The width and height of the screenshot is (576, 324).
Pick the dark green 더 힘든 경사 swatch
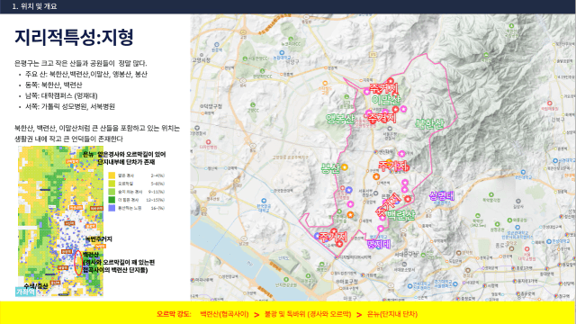click(112, 200)
